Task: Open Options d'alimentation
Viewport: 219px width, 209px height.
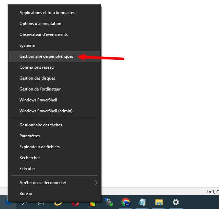Action: [40, 24]
